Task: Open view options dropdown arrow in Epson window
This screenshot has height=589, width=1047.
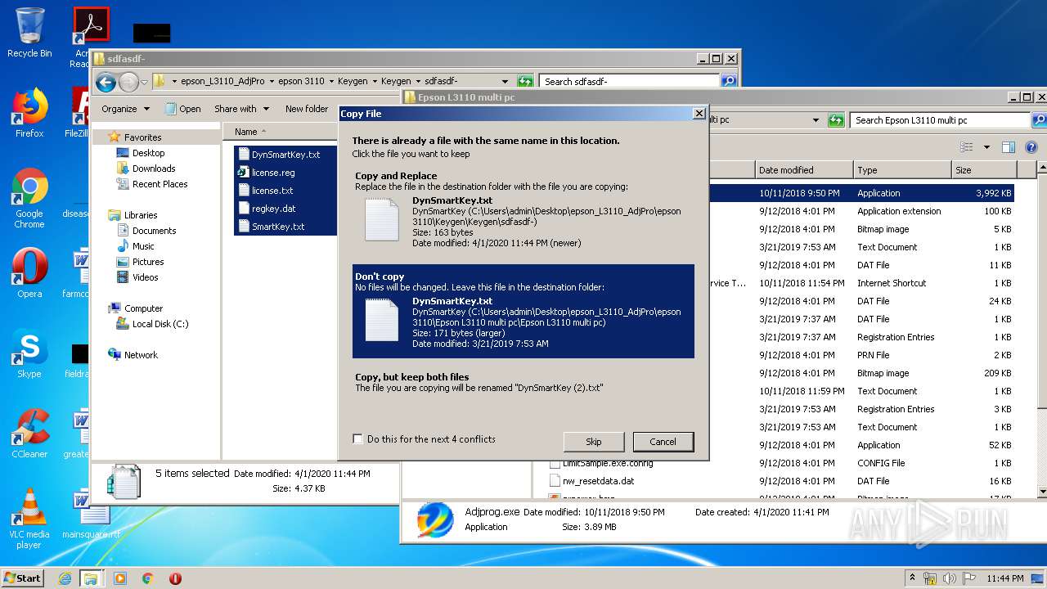Action: point(986,147)
